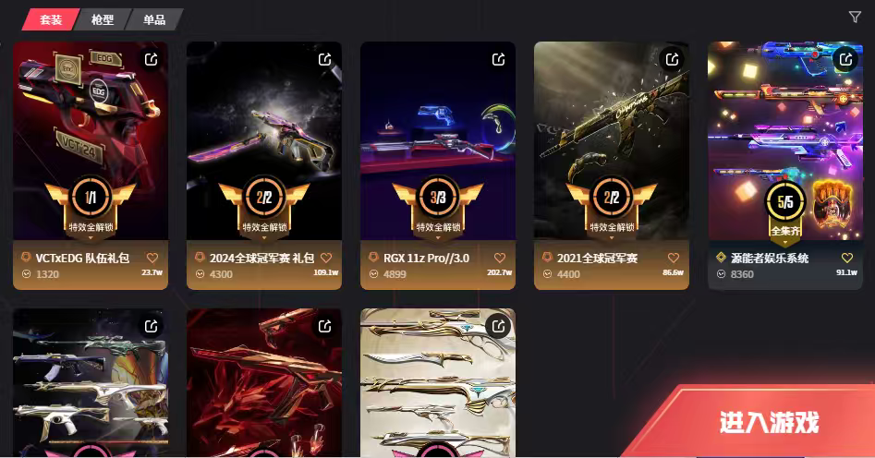Viewport: 875px width, 458px height.
Task: Open the filter funnel icon
Action: [x=855, y=18]
